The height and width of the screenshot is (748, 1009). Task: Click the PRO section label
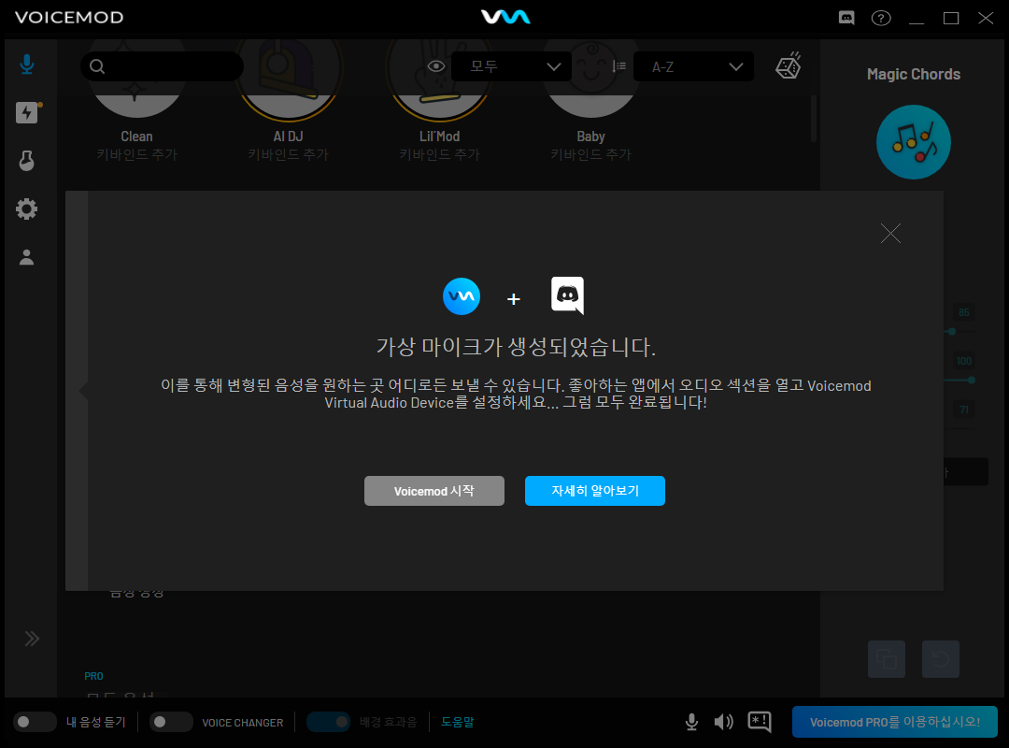point(93,676)
